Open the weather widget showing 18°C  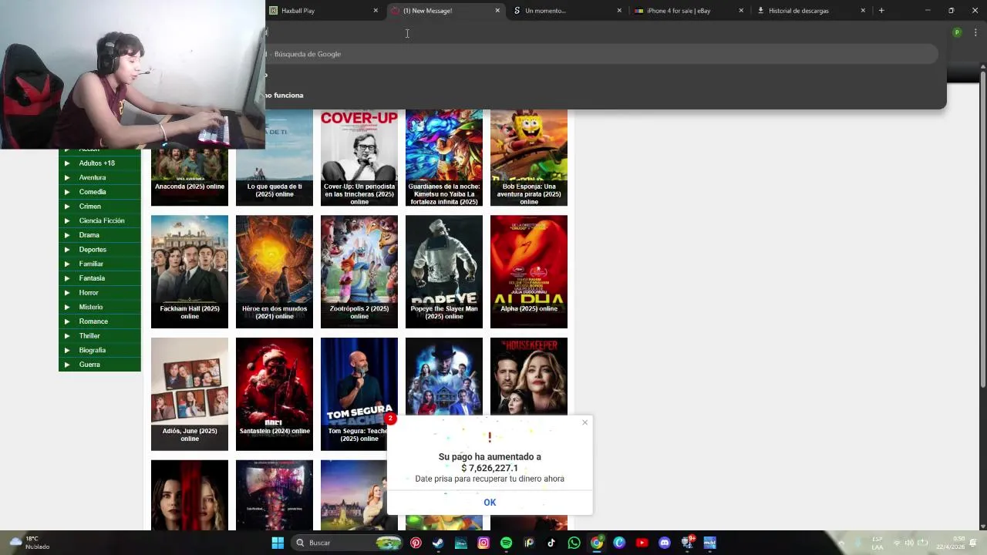28,543
